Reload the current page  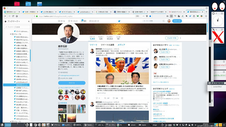pos(13,16)
